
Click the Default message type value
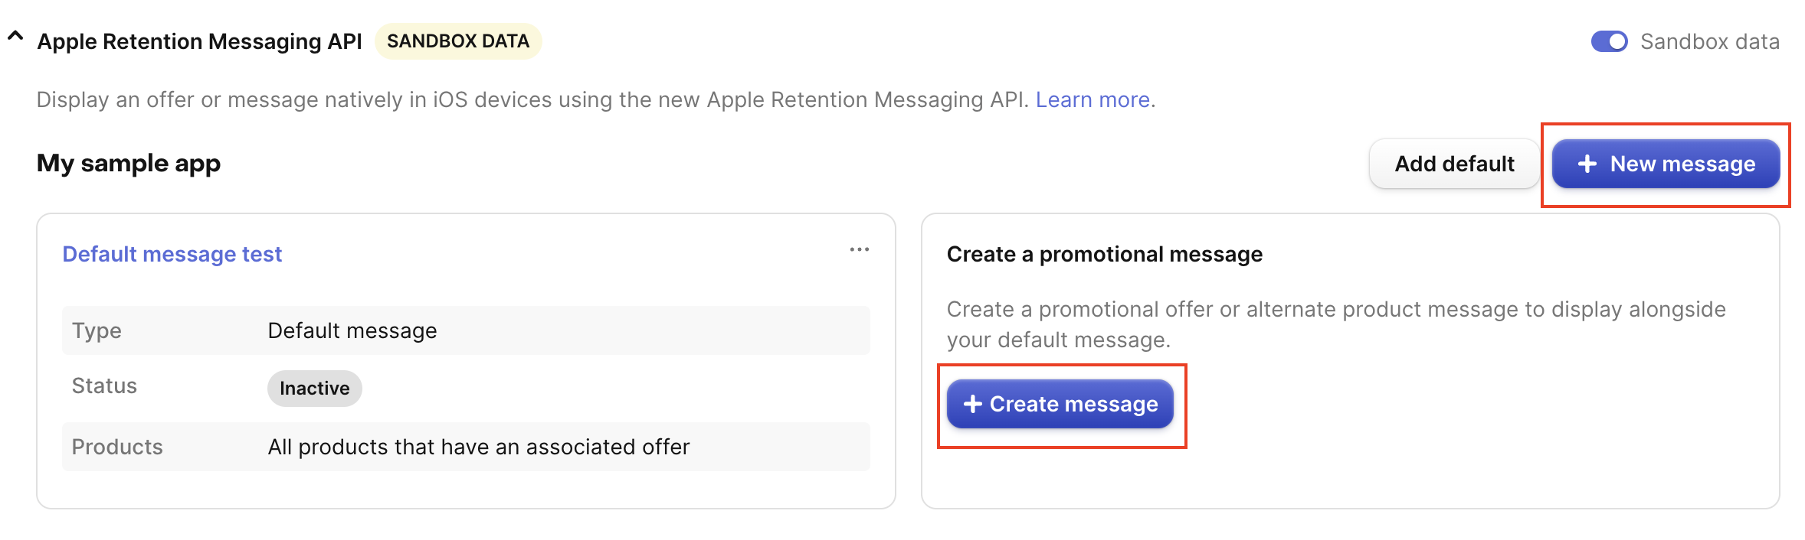click(352, 330)
